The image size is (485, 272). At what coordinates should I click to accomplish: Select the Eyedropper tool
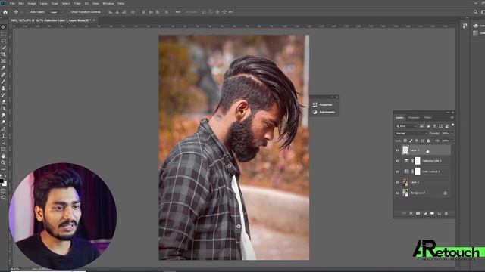(3, 68)
